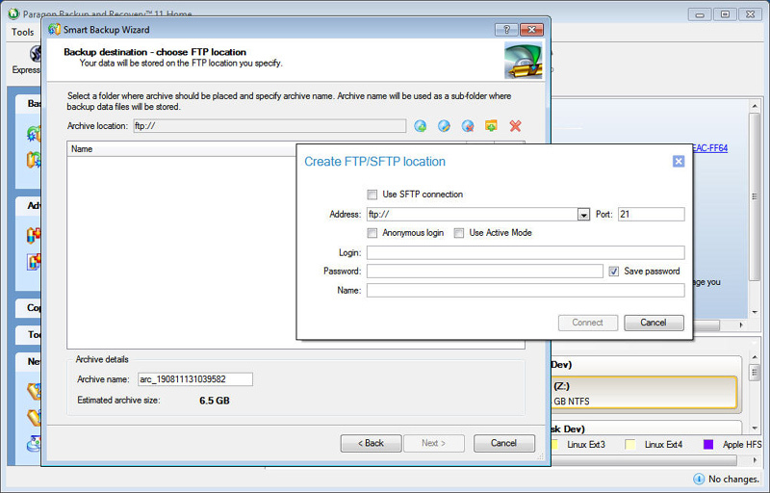
Task: Close the Create FTP/SFTP location dialog
Action: [679, 161]
